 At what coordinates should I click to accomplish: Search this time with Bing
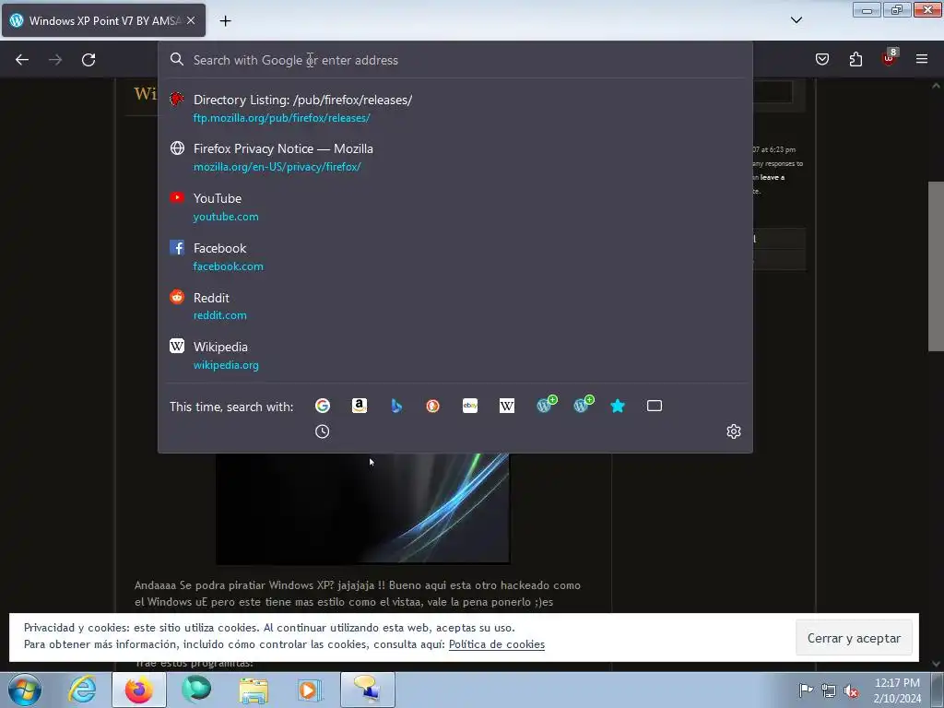[396, 406]
